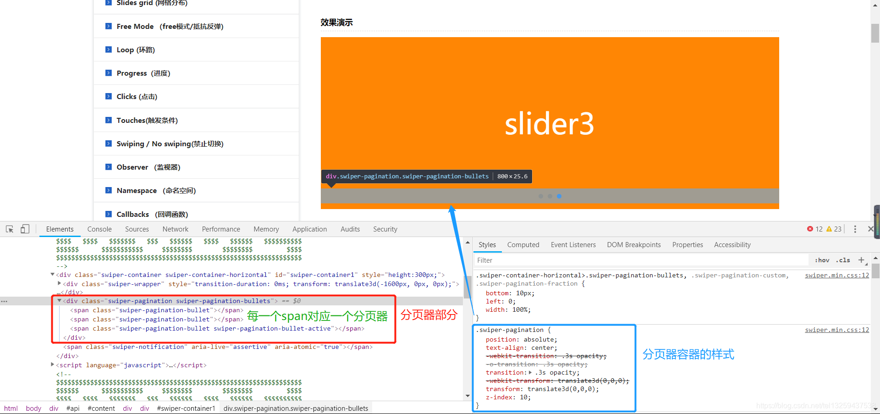Open Swiping / No swiping demo link
This screenshot has width=880, height=414.
click(170, 144)
